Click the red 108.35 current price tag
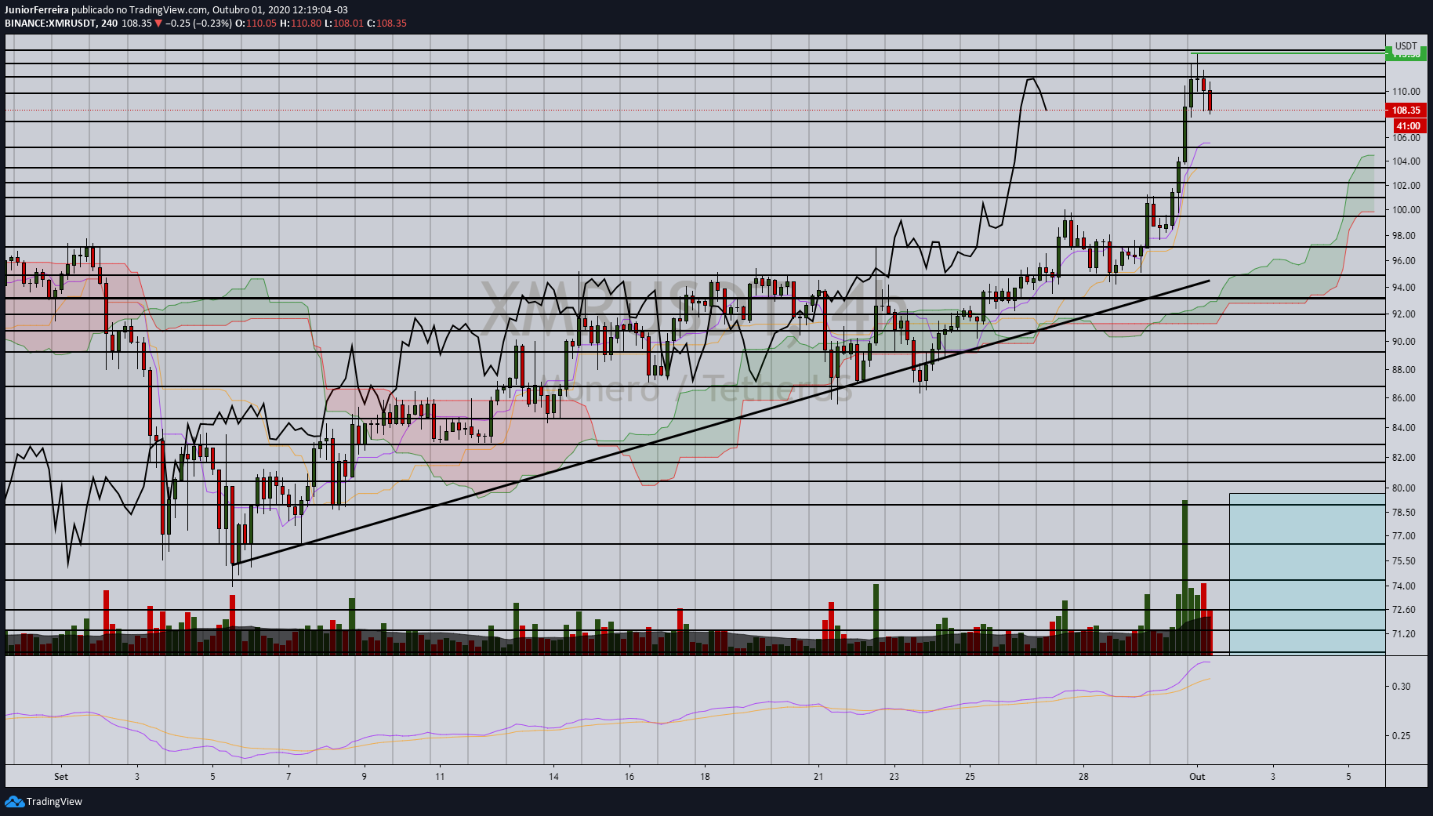Screen dimensions: 1433x816 pos(1406,111)
